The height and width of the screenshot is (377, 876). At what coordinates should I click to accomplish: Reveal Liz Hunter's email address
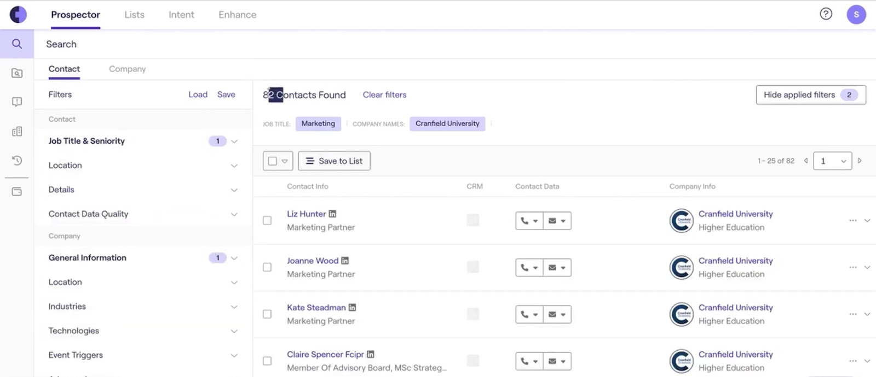(x=557, y=221)
